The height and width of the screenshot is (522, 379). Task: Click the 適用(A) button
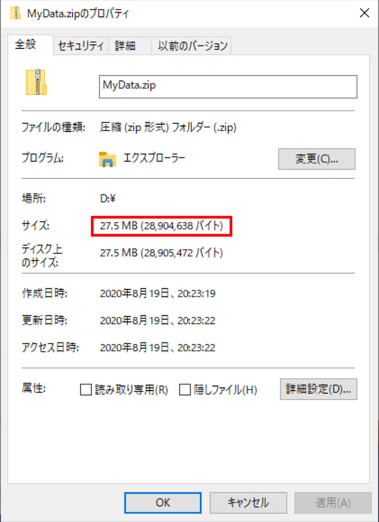(333, 502)
